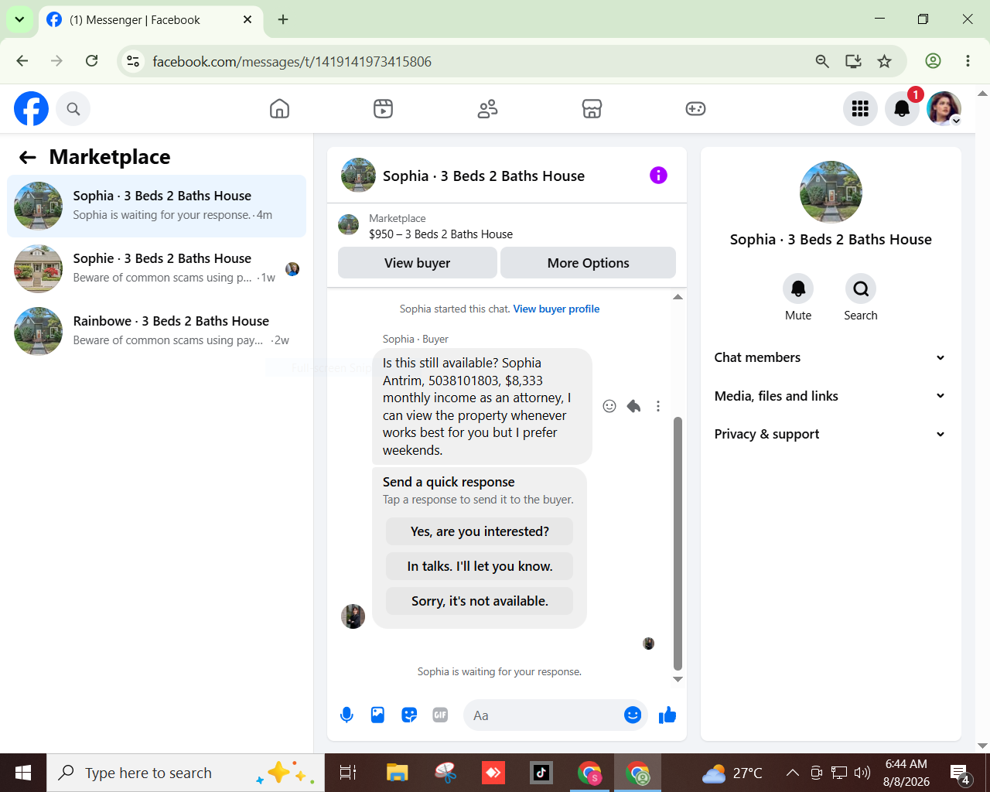The width and height of the screenshot is (990, 792).
Task: Click the Facebook search magnifier icon
Action: (x=73, y=109)
